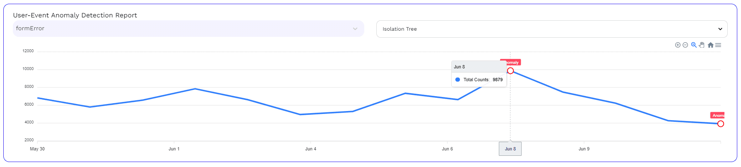Click the 6000 y-axis value

click(29, 104)
